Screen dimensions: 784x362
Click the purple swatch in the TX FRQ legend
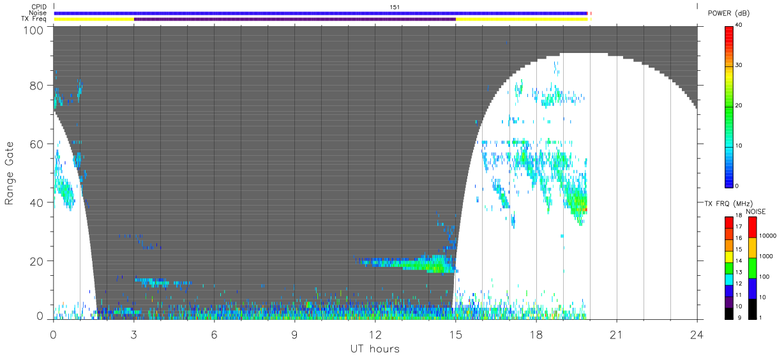tap(728, 301)
